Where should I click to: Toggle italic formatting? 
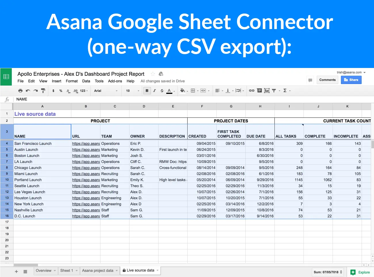pos(154,91)
